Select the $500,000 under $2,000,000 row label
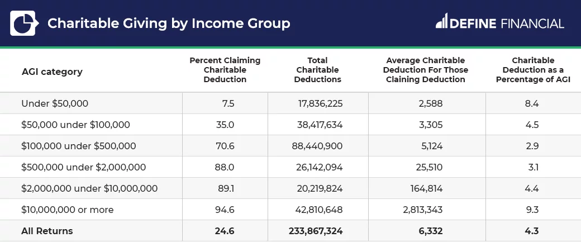The height and width of the screenshot is (242, 581). pos(83,167)
